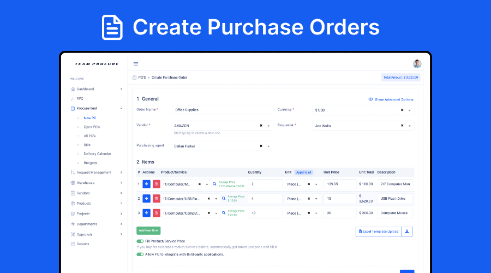
Task: Expand the Warehouse menu chevron
Action: (x=121, y=183)
